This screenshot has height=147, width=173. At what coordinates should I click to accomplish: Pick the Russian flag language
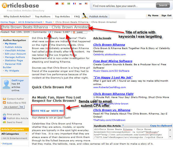pyautogui.click(x=80, y=4)
